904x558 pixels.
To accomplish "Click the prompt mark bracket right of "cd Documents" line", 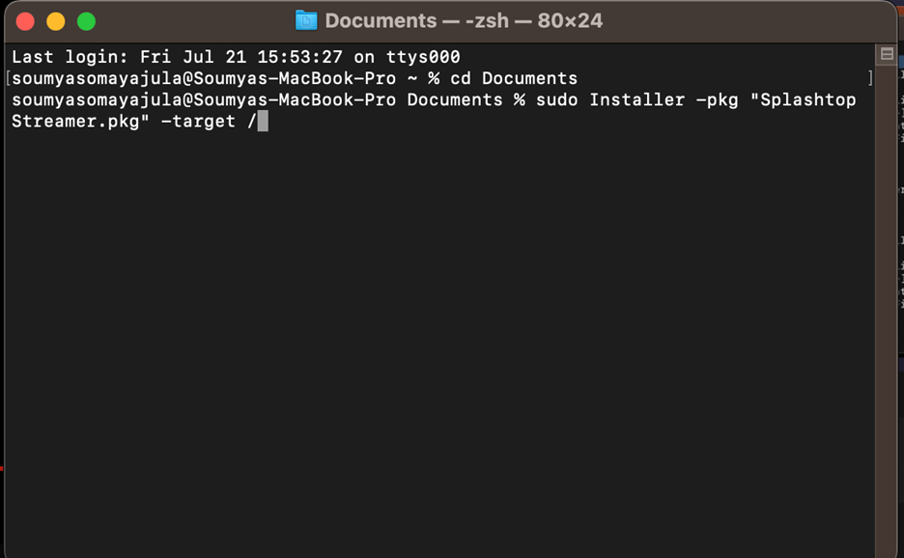I will [x=870, y=78].
